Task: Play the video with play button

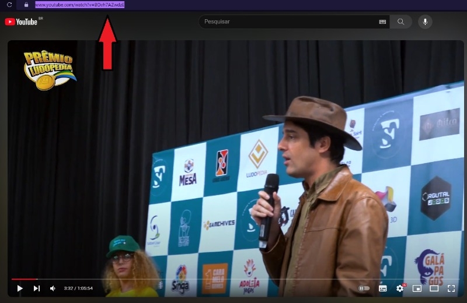Action: 20,288
